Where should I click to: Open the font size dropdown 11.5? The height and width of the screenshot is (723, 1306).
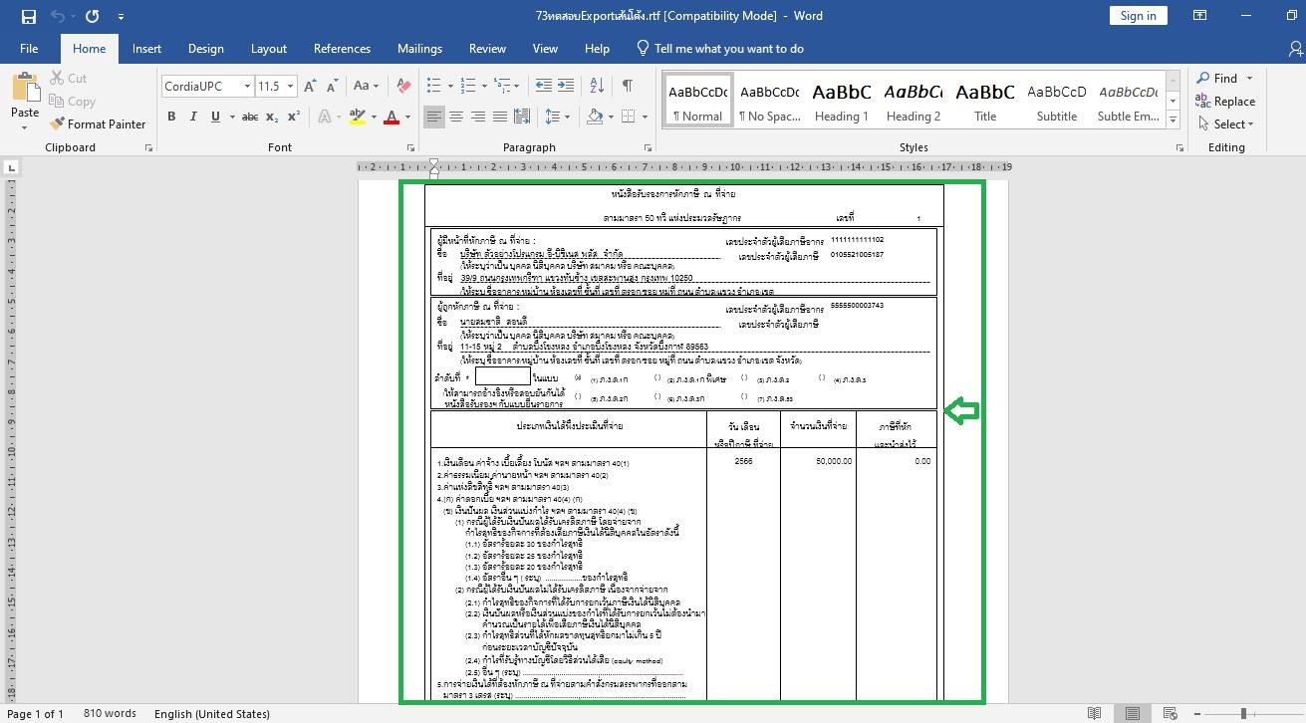290,87
